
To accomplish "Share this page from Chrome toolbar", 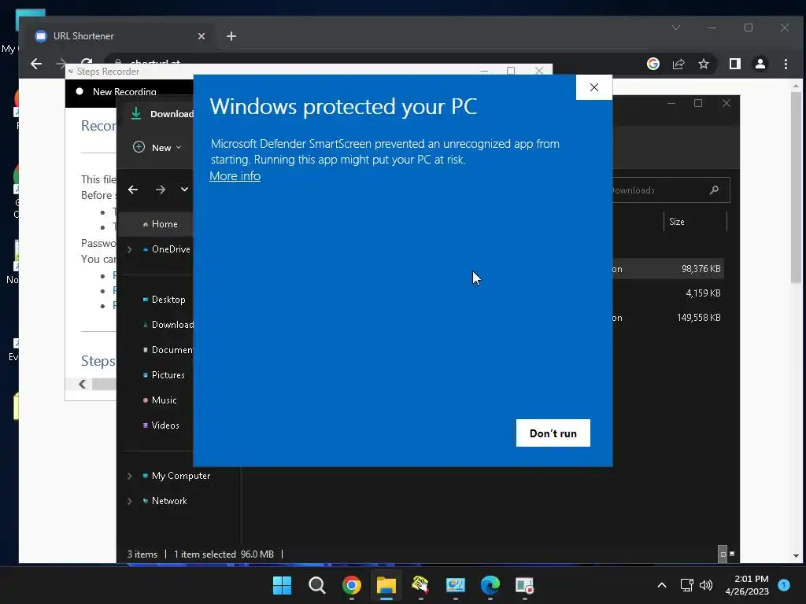I will click(x=678, y=64).
